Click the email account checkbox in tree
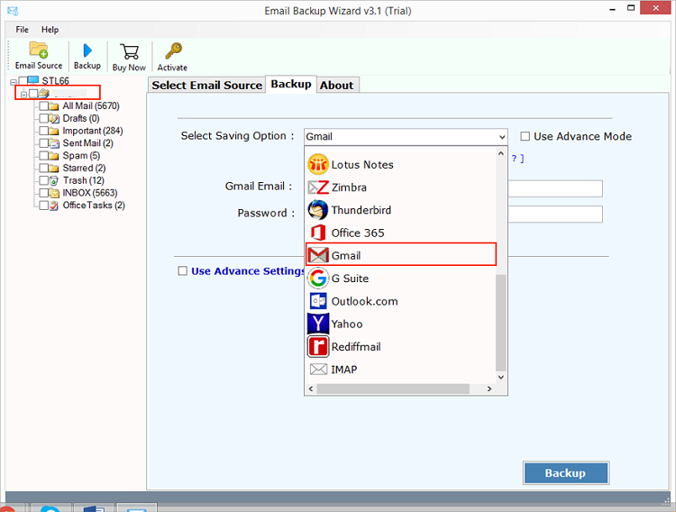The image size is (676, 512). (33, 94)
